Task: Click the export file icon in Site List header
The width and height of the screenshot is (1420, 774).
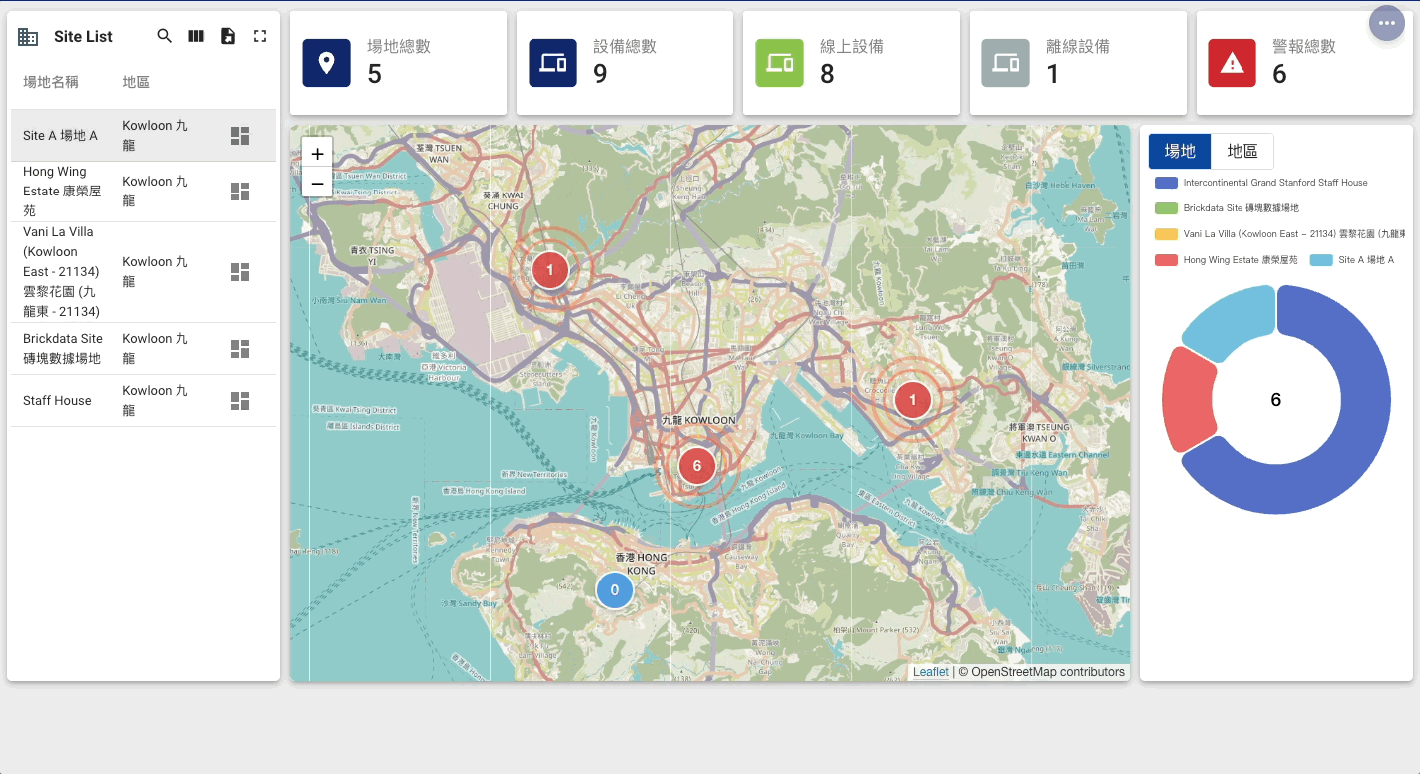Action: pyautogui.click(x=227, y=35)
